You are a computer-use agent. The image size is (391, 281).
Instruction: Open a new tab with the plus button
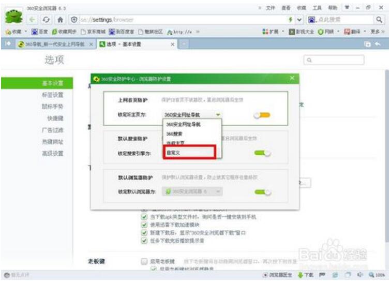184,44
